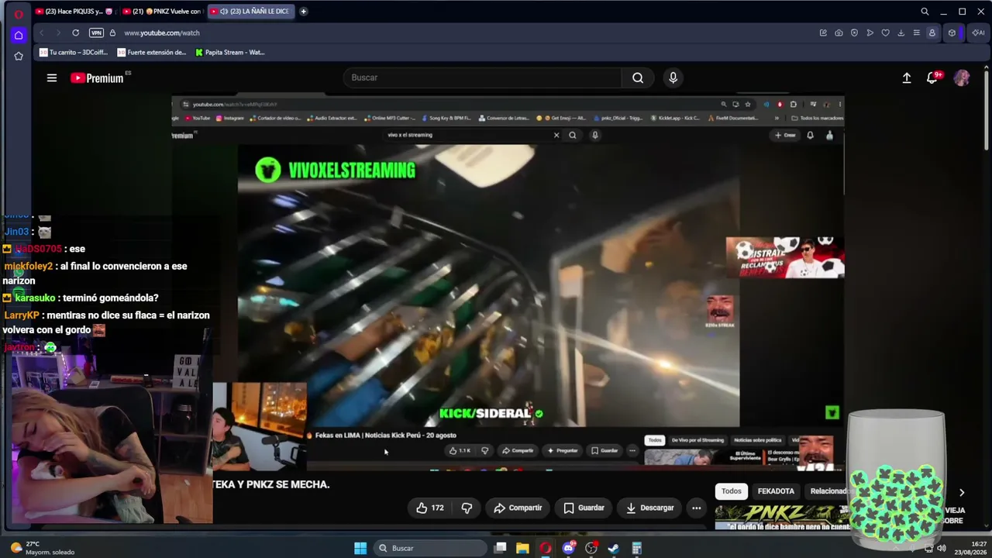992x558 pixels.
Task: Open YouTube upload/create icon
Action: 907,77
